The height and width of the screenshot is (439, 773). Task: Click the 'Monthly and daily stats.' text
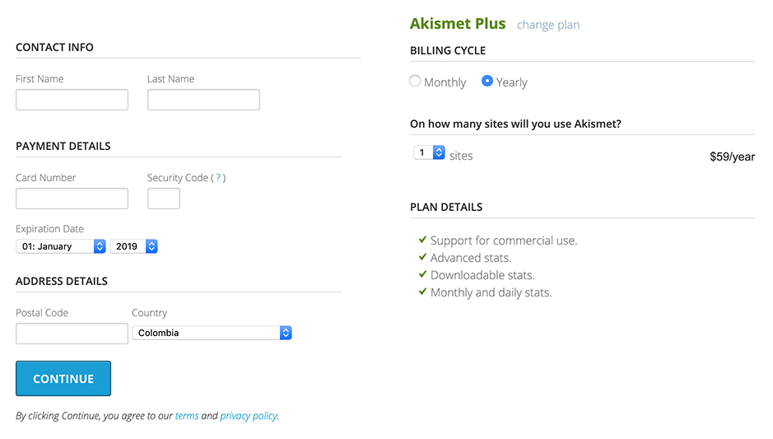(491, 292)
